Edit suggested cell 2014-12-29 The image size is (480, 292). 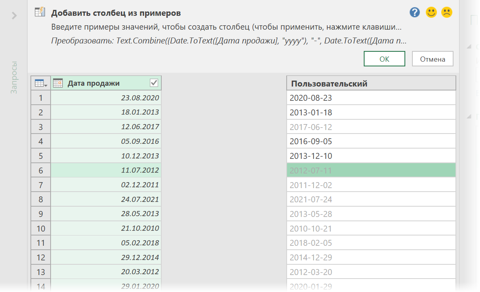point(371,258)
